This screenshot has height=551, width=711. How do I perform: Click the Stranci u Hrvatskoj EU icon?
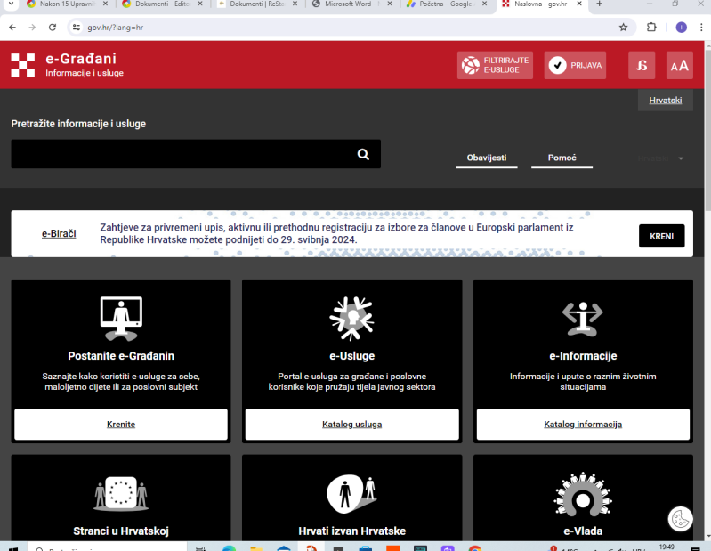pyautogui.click(x=121, y=493)
